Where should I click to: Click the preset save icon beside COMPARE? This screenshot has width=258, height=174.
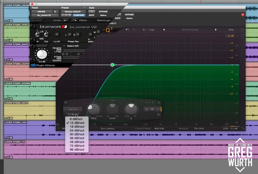coord(70,15)
